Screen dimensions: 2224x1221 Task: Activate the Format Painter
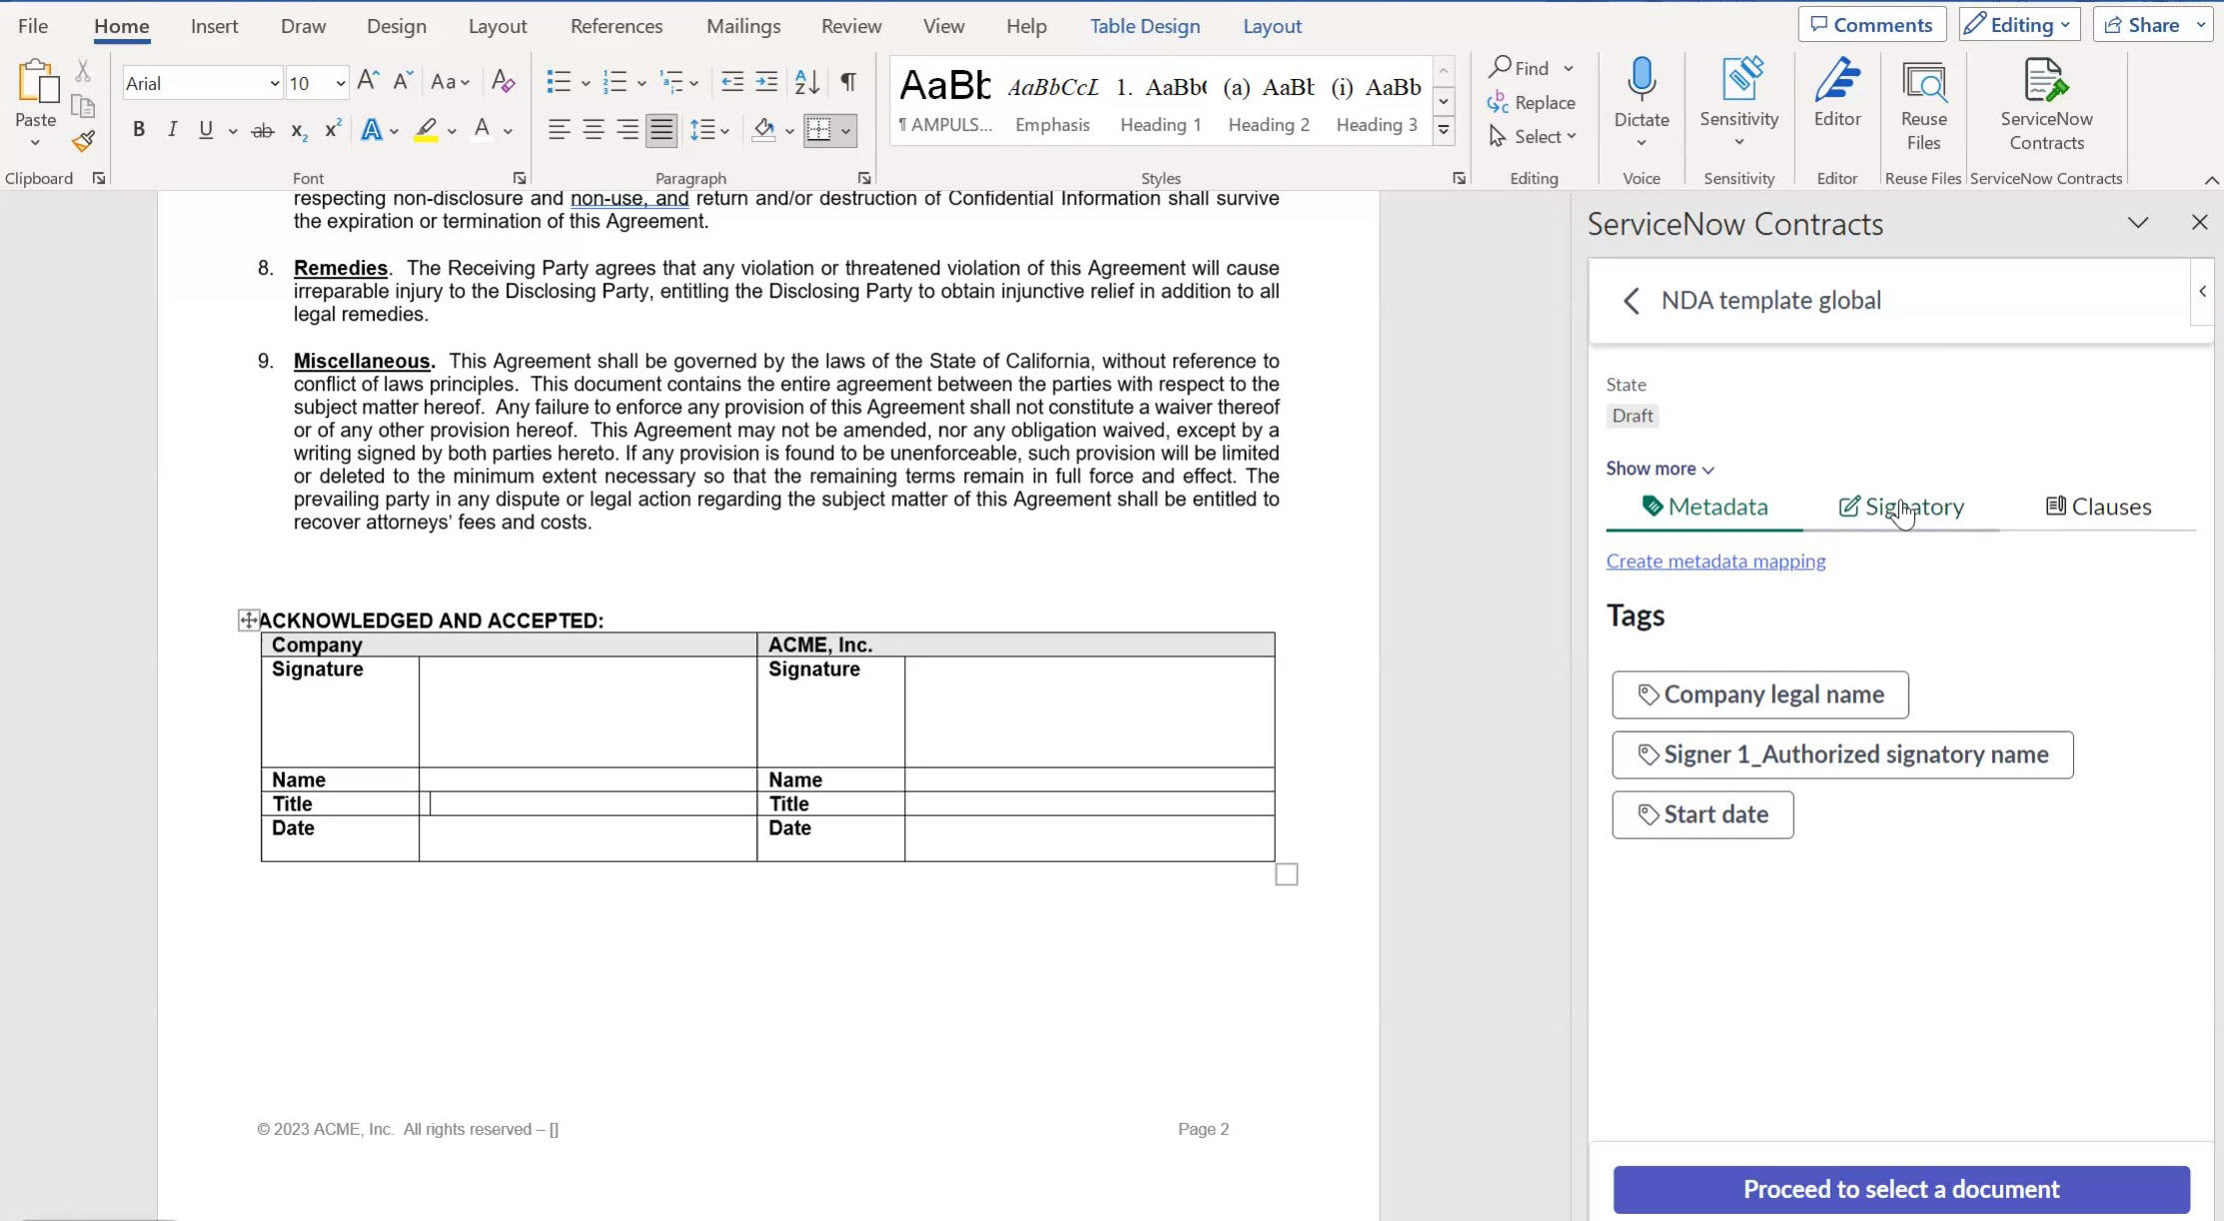coord(82,142)
